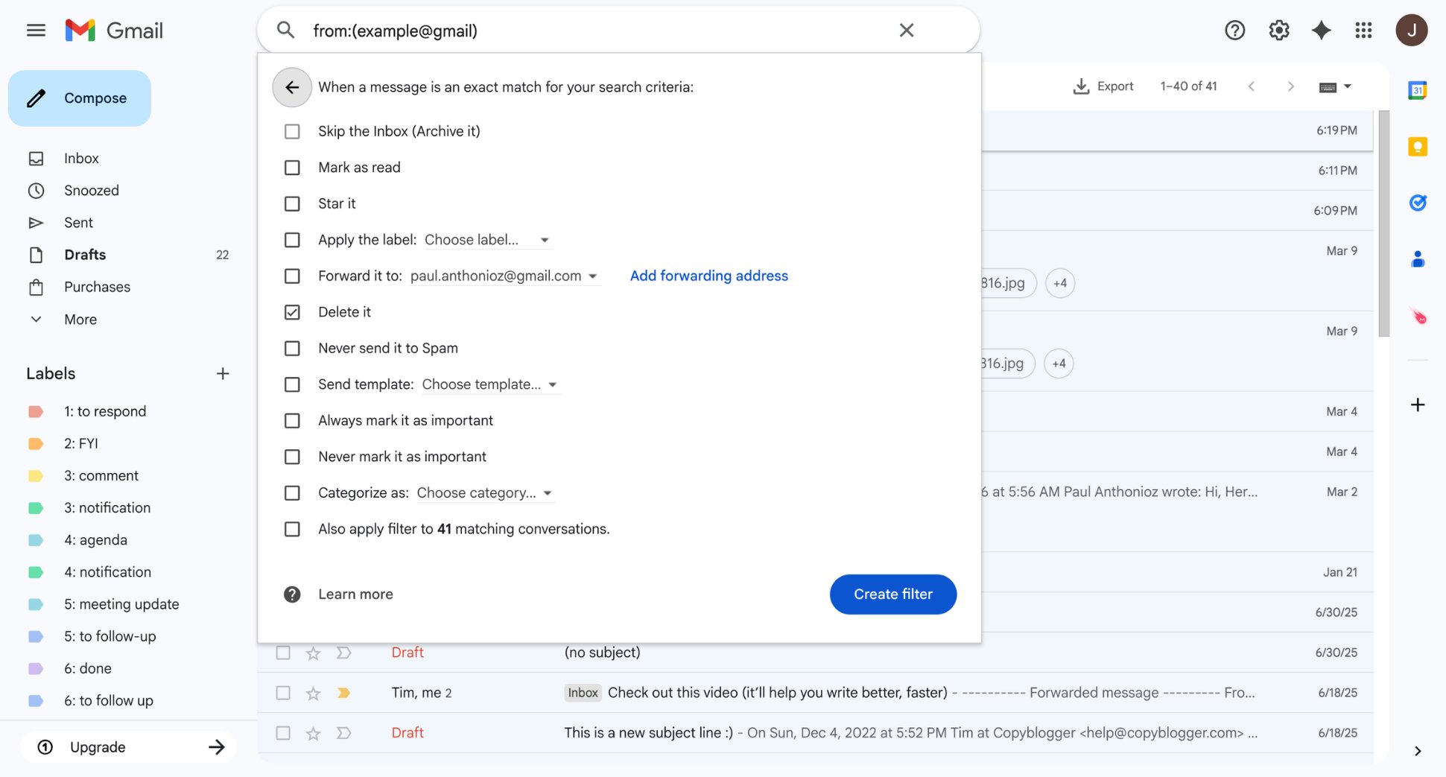This screenshot has height=777, width=1446.
Task: Open the Google Tasks side panel
Action: [1417, 202]
